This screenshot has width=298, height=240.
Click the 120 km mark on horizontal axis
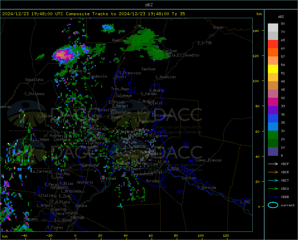[x=226, y=235]
